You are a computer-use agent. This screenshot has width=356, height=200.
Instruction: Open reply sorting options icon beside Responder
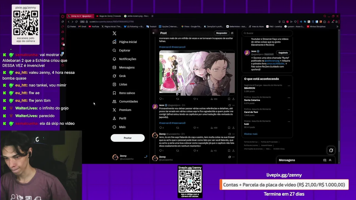pyautogui.click(x=232, y=33)
